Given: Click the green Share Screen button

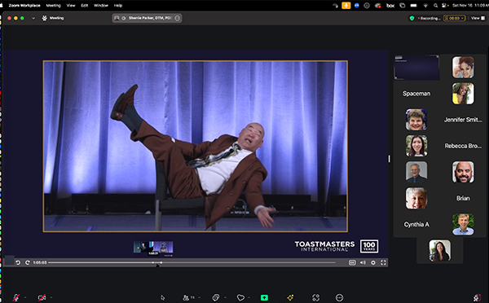Looking at the screenshot, I should [264, 297].
